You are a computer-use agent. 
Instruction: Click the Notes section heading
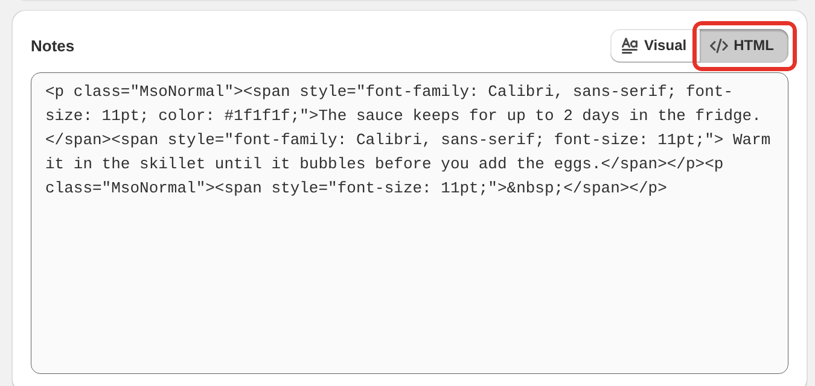53,46
